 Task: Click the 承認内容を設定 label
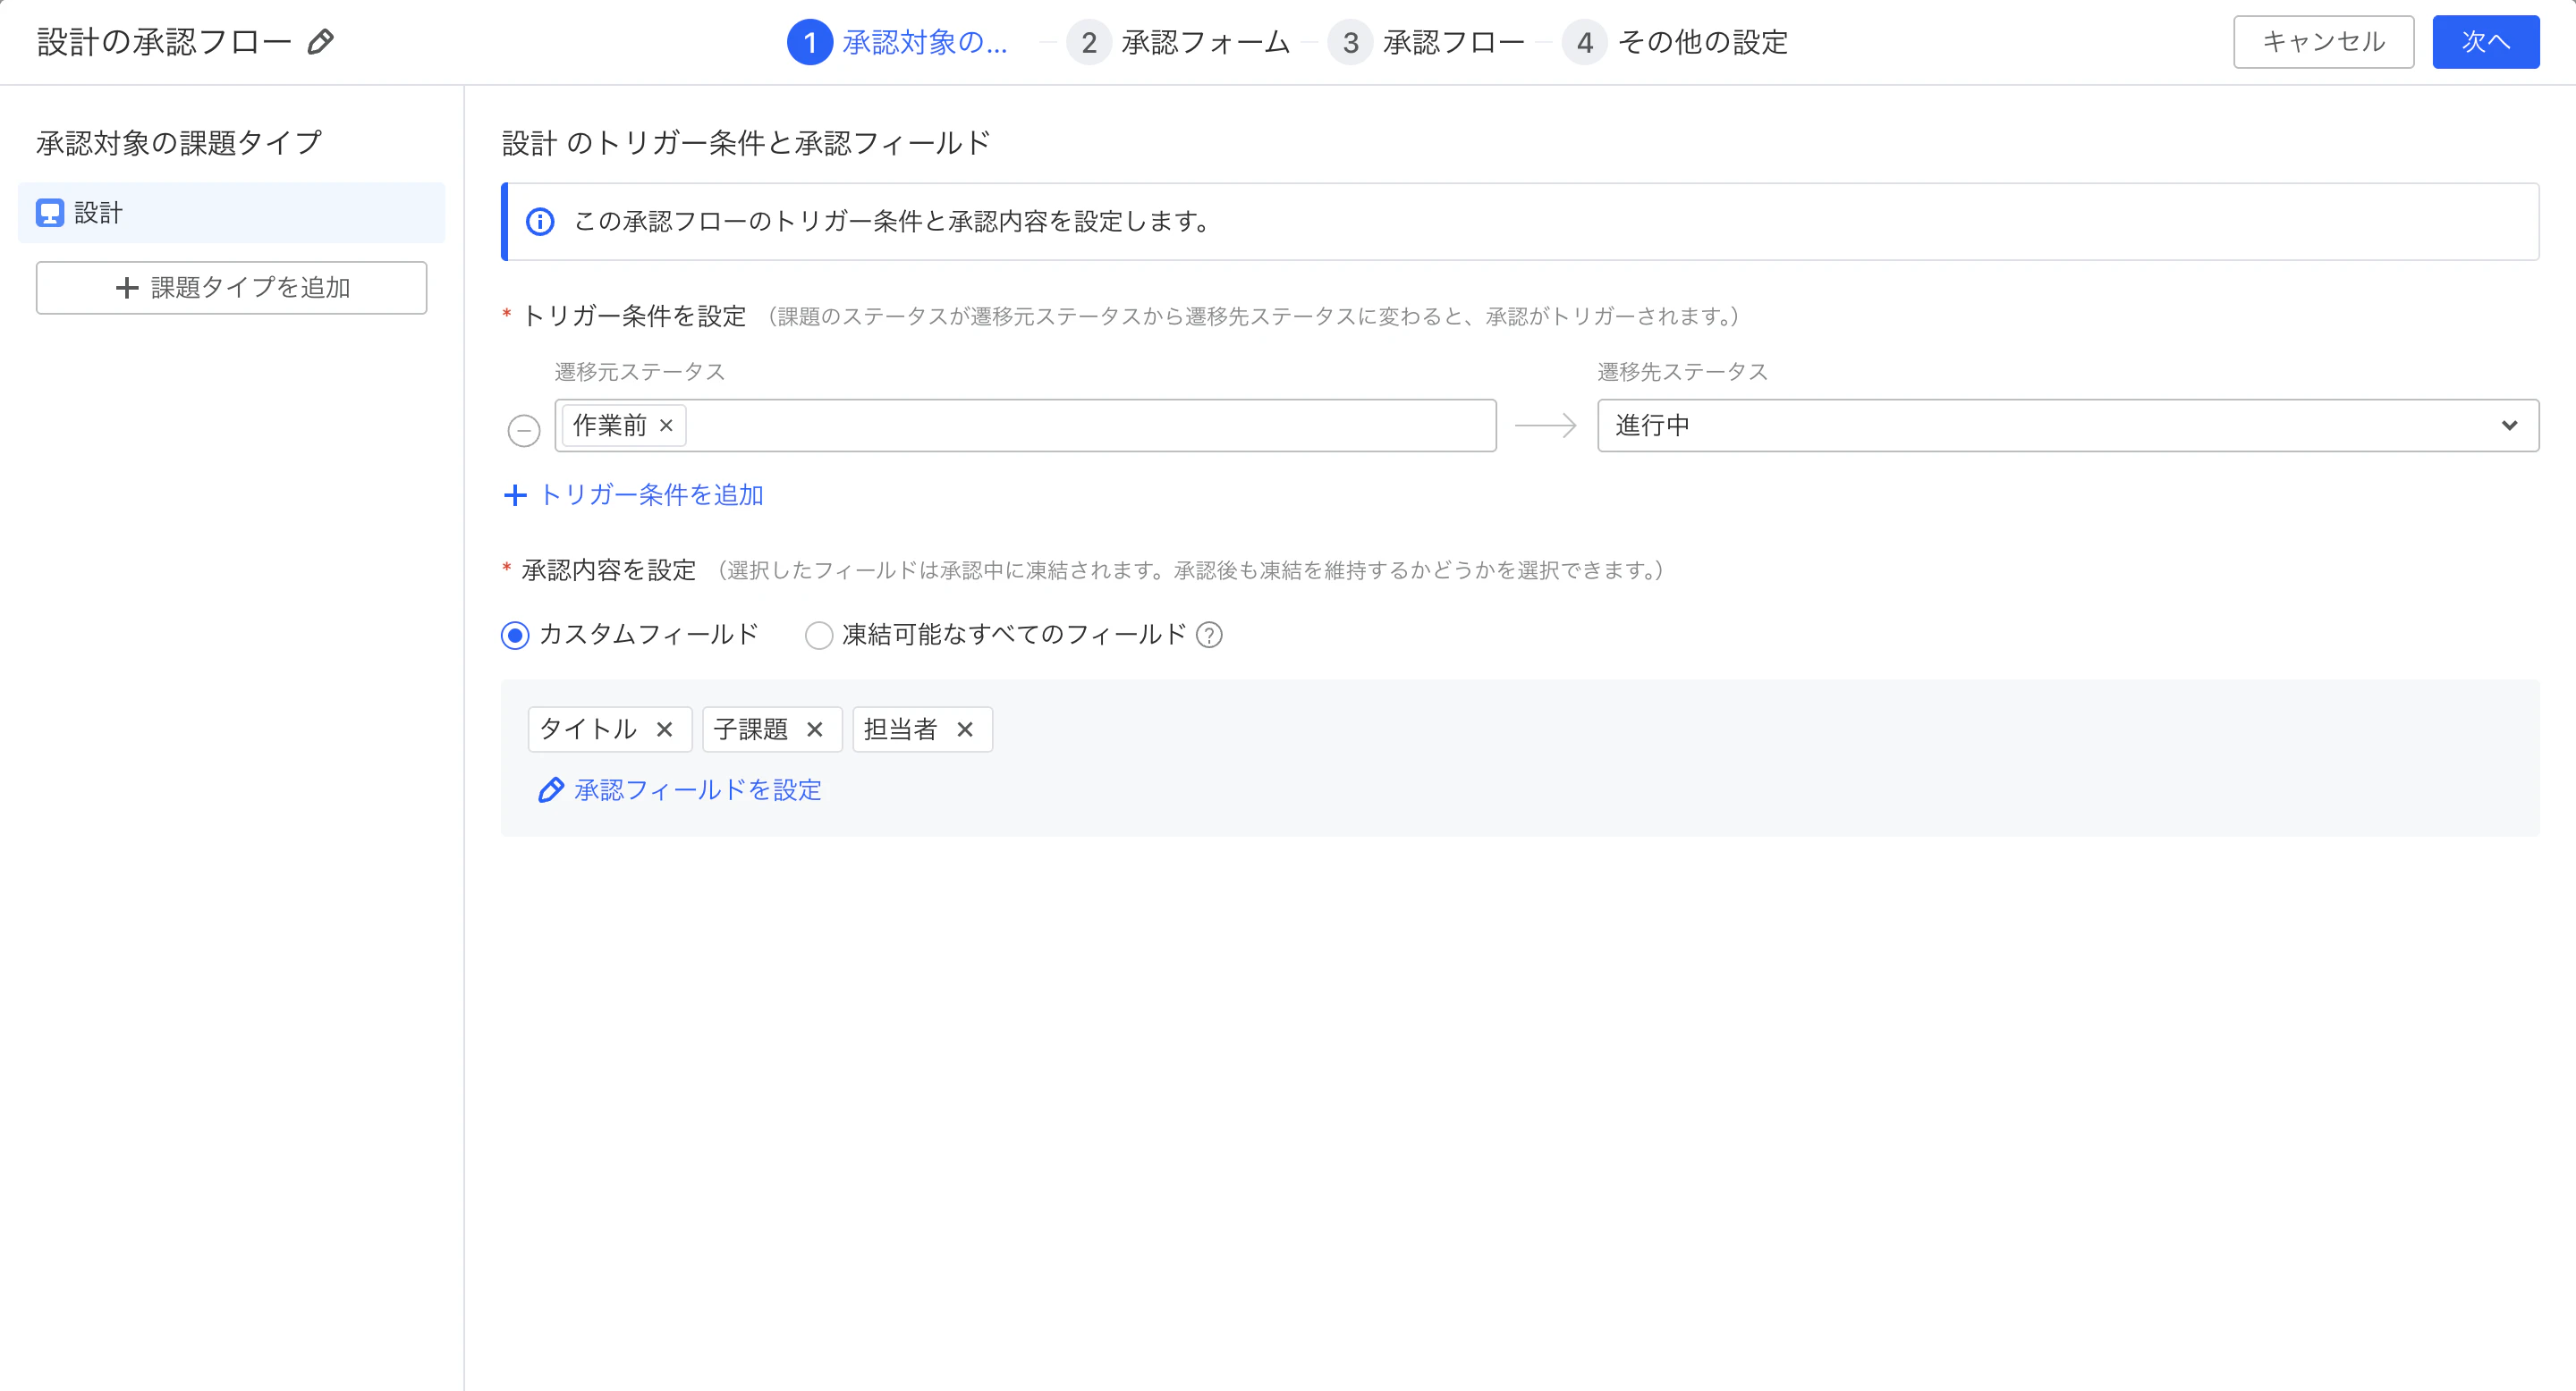[x=609, y=570]
